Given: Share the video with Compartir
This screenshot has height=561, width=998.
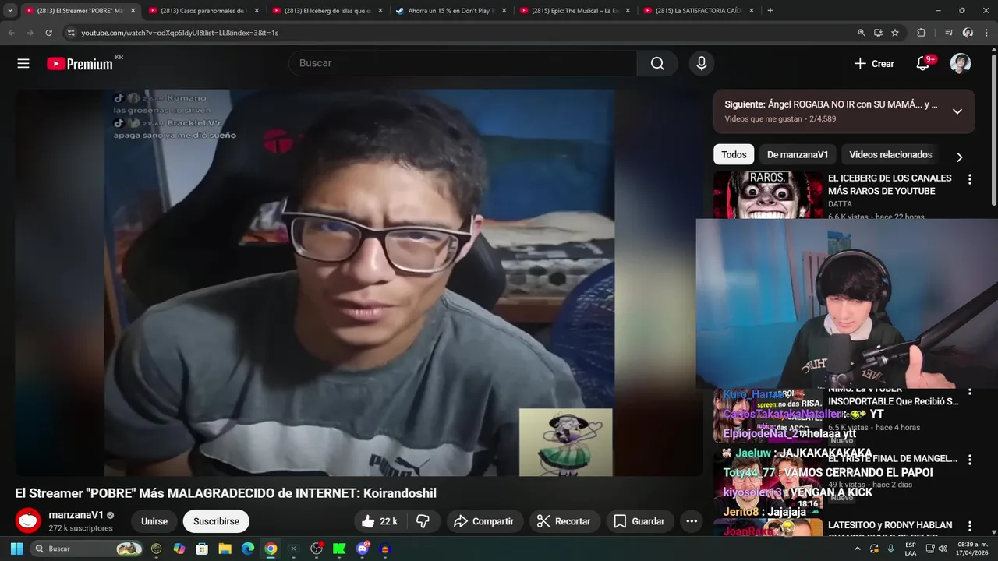Looking at the screenshot, I should 483,521.
